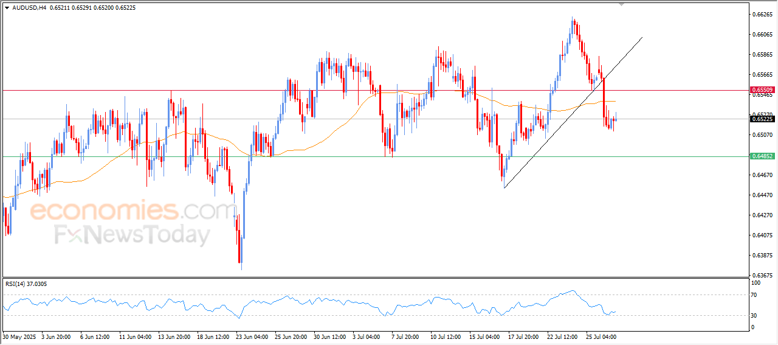
Task: Click the 7 Jul 20:00 time label
Action: pyautogui.click(x=406, y=336)
